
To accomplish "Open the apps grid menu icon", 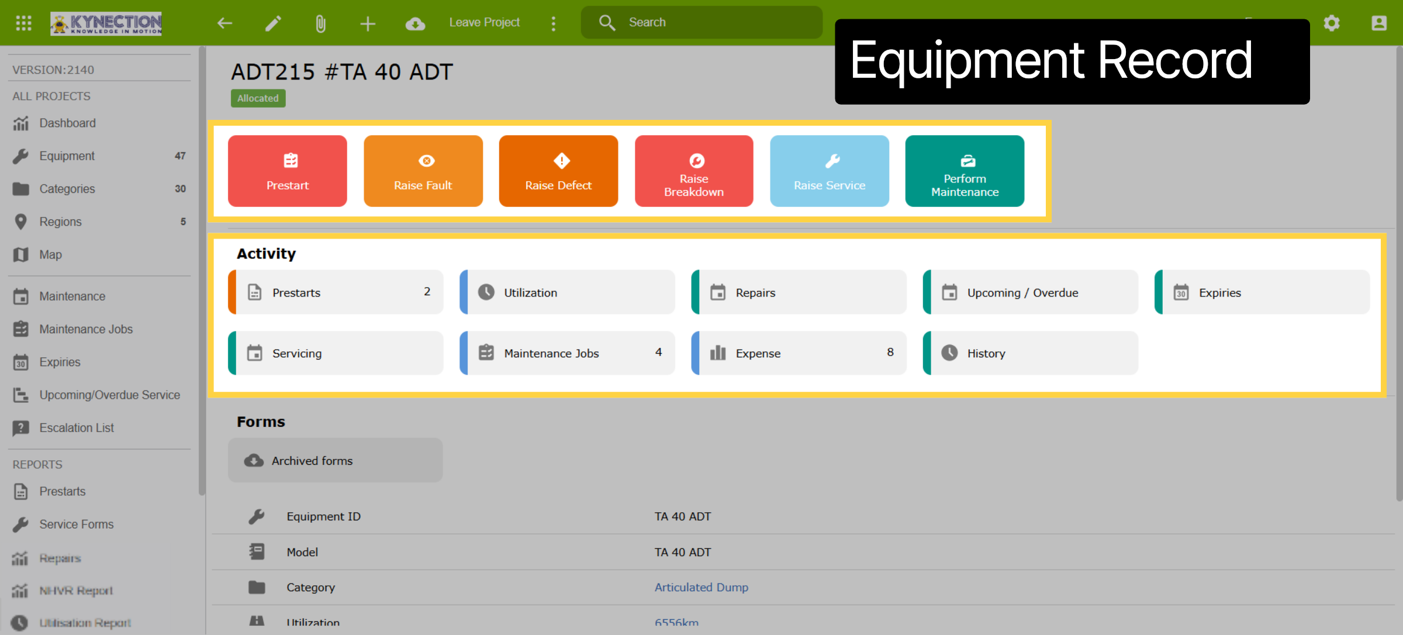I will (x=23, y=23).
